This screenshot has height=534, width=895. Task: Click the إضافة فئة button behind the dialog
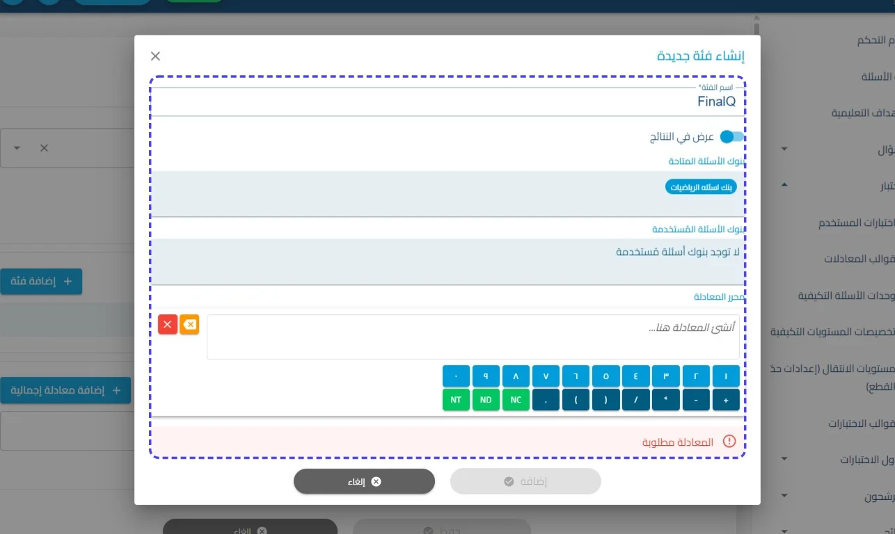tap(41, 282)
